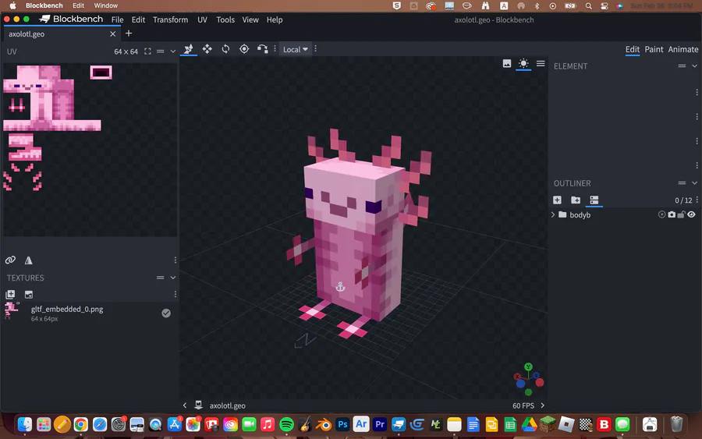Click the bodyb circled-x icon

point(661,214)
